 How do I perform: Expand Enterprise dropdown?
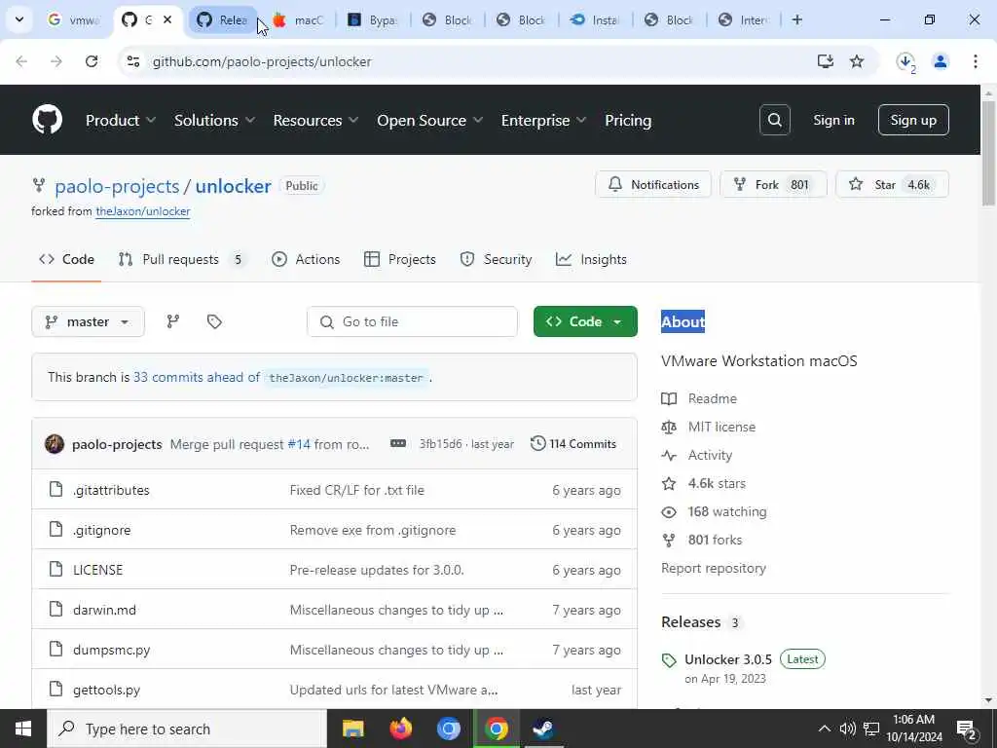coord(543,120)
